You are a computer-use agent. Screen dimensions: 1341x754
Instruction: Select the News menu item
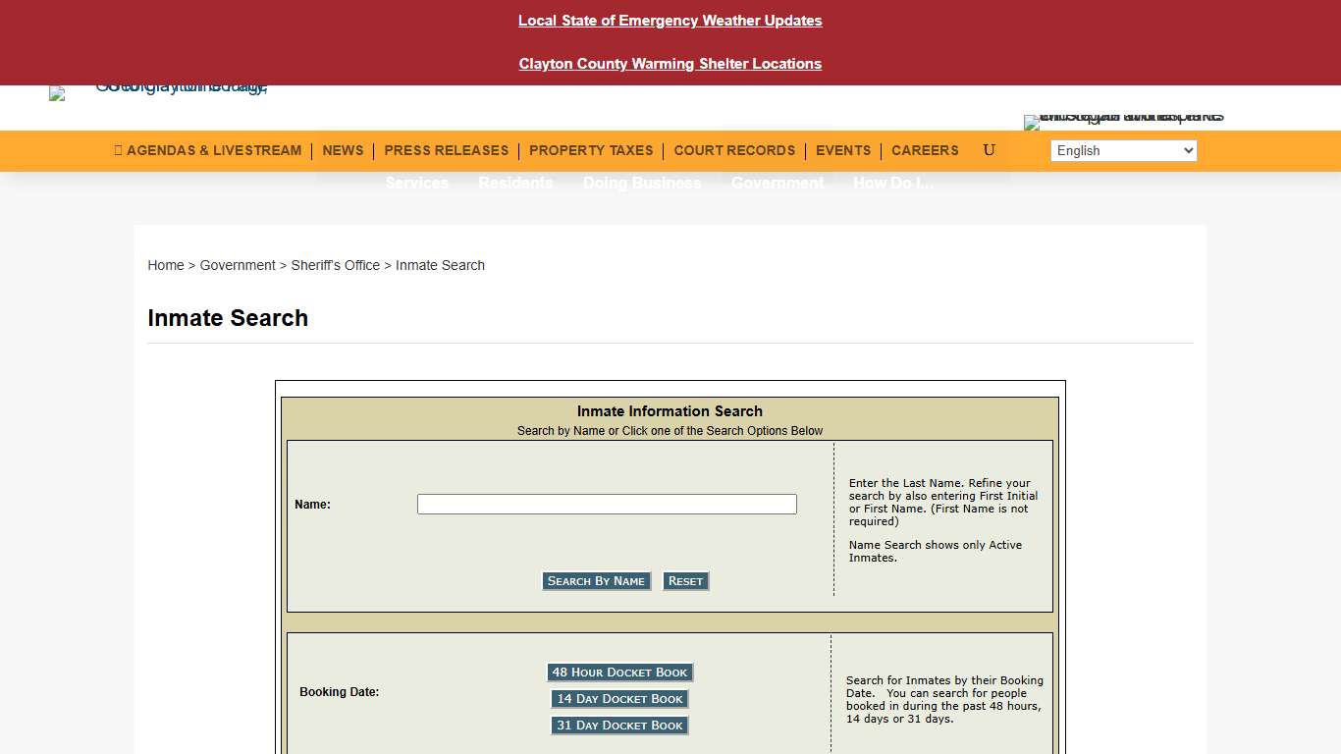(x=343, y=150)
